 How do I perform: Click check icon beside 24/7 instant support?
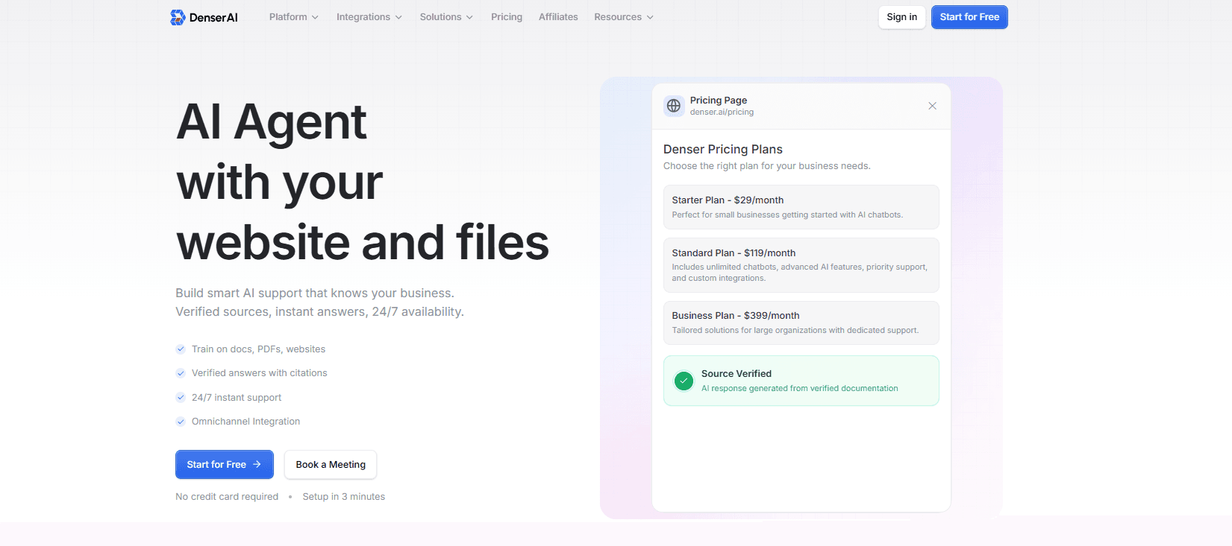tap(181, 397)
